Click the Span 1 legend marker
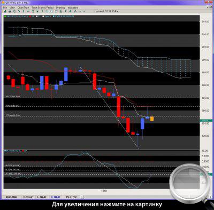 click(x=43, y=17)
